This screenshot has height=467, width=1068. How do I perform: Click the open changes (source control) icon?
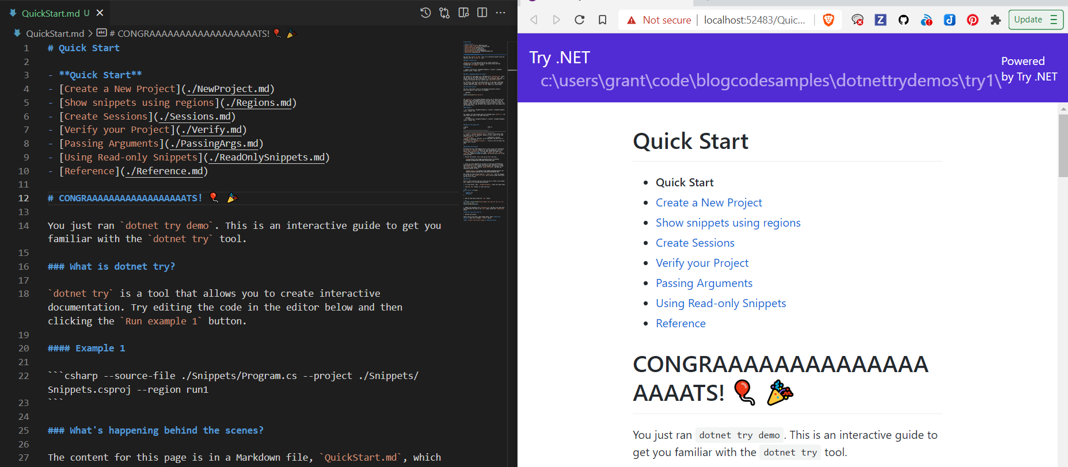point(444,13)
